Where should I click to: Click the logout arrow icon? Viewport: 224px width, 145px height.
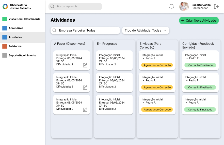pyautogui.click(x=216, y=6)
